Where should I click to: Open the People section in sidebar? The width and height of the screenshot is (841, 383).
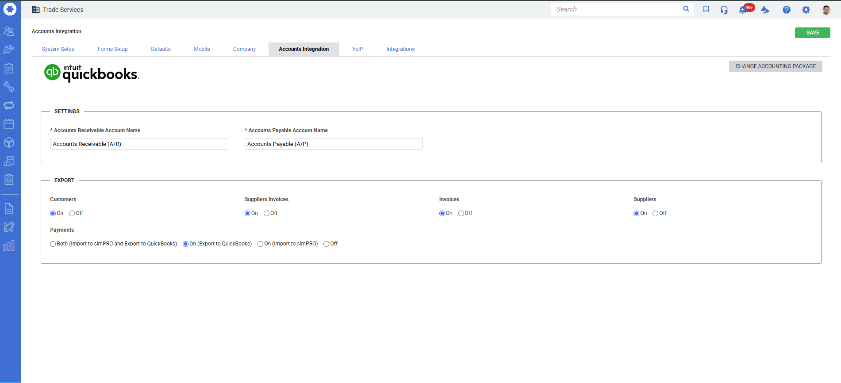click(9, 31)
